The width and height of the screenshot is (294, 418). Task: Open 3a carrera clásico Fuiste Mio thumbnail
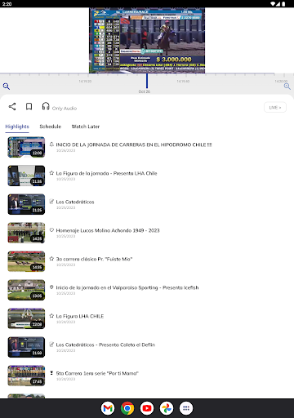tap(26, 261)
